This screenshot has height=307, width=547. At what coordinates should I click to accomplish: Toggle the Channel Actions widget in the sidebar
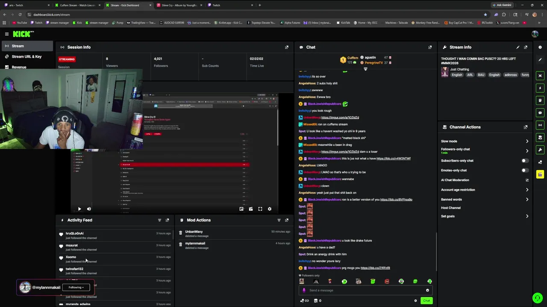point(540,138)
